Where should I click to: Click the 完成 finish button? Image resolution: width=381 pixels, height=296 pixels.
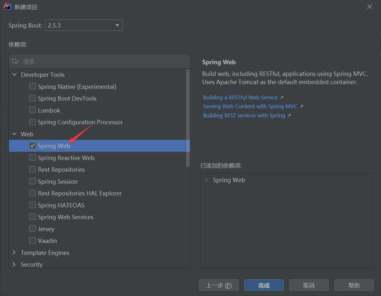[x=264, y=285]
